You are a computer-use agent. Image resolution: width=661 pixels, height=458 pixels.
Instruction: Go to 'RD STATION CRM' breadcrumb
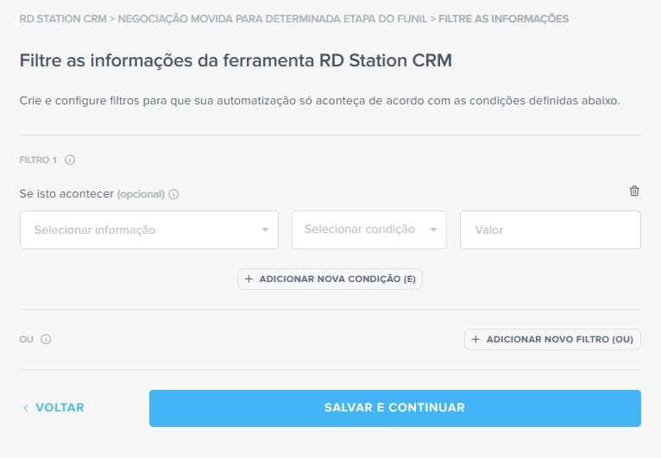pos(63,18)
